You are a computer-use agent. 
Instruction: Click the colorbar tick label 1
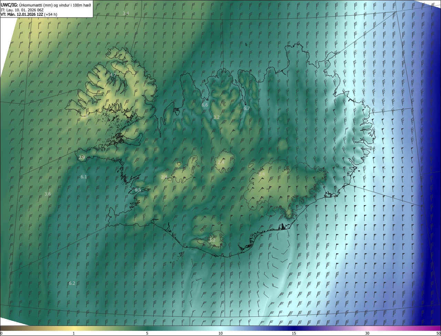(74, 333)
